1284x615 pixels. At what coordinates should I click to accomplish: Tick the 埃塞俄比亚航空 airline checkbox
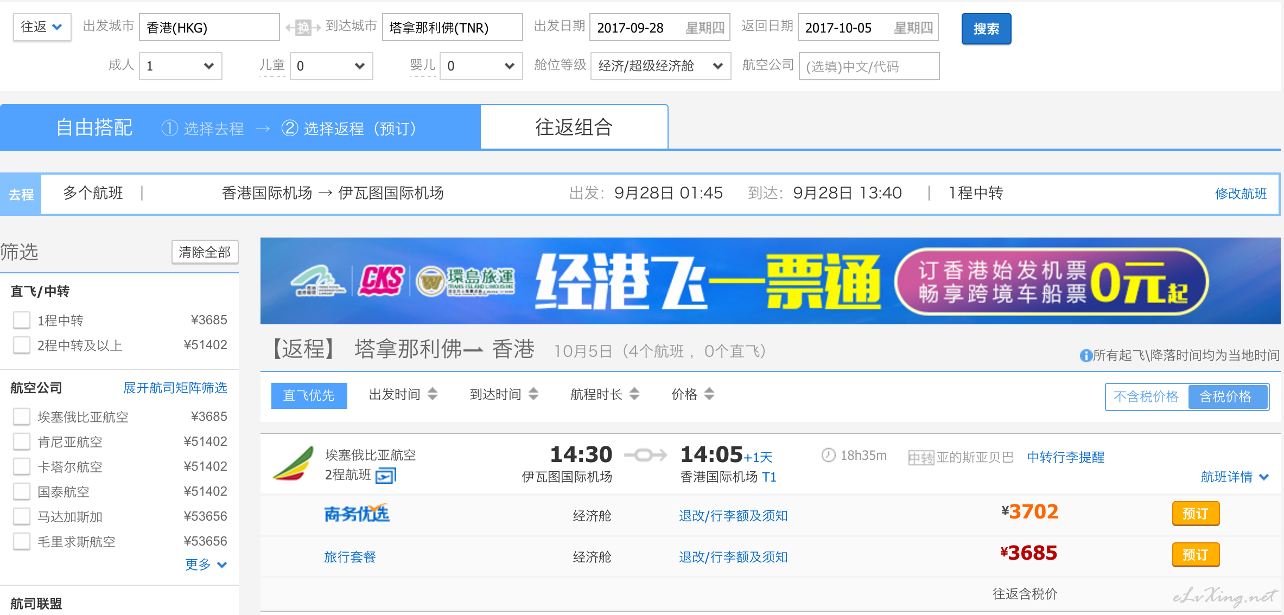[22, 417]
